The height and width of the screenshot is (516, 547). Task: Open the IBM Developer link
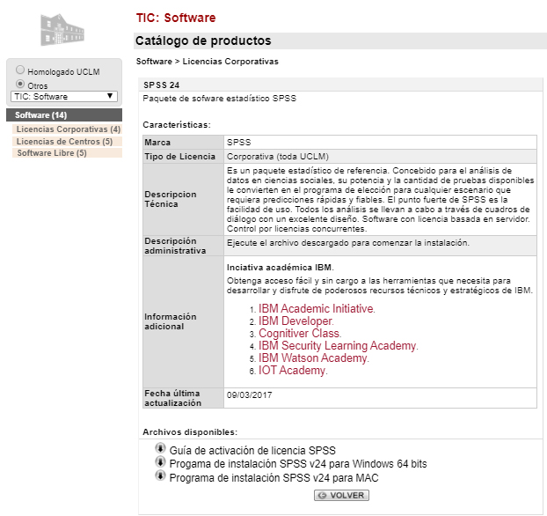(x=295, y=321)
